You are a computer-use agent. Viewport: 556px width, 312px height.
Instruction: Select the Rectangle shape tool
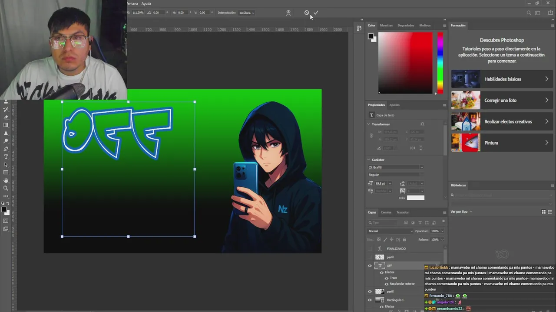pos(6,172)
